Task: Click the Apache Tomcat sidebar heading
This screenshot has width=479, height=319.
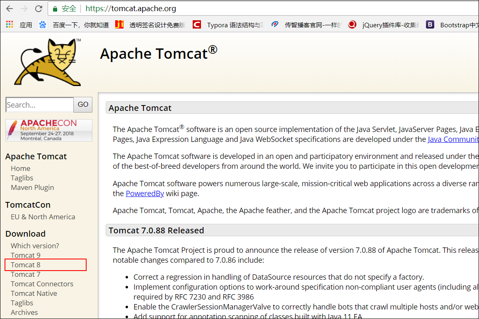Action: pos(36,156)
